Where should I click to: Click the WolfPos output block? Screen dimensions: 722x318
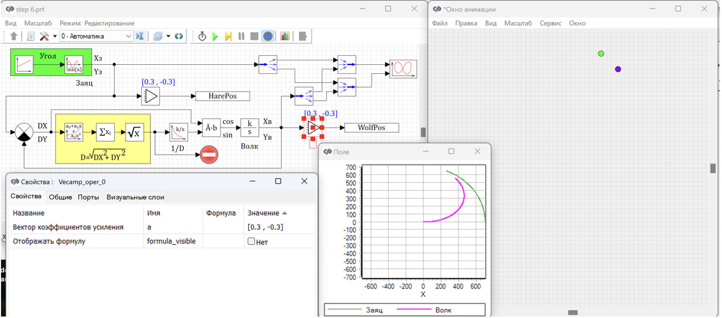(x=372, y=128)
